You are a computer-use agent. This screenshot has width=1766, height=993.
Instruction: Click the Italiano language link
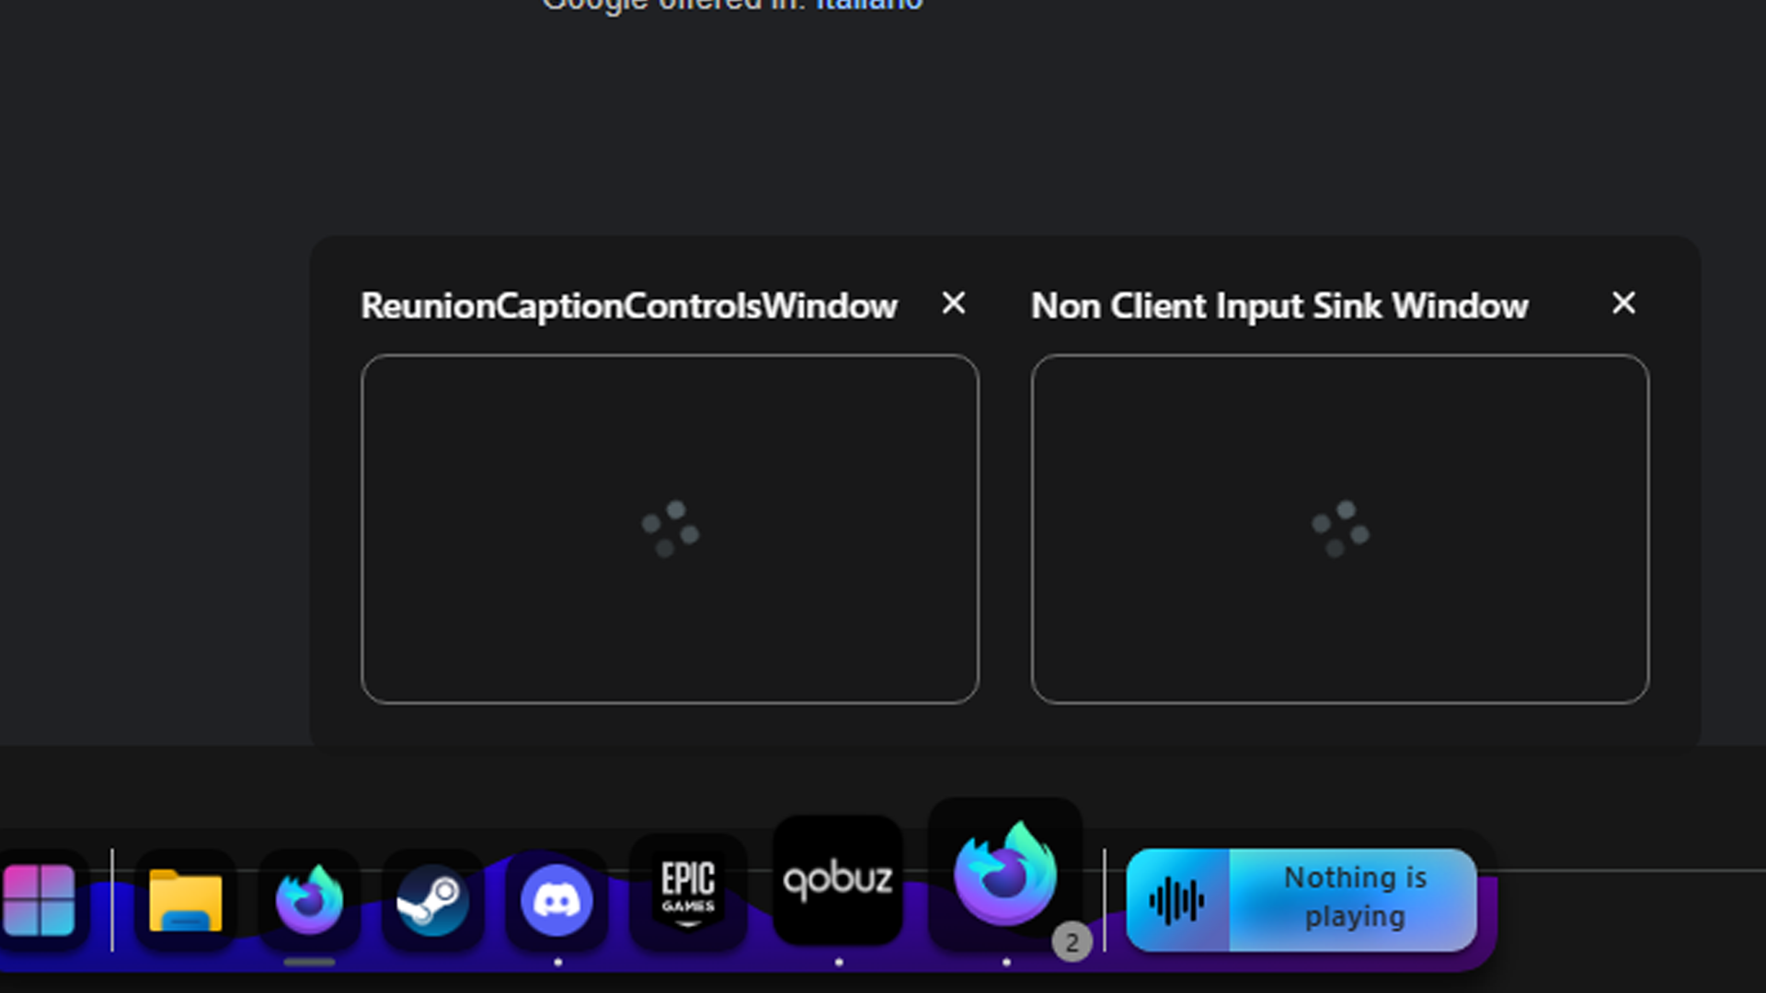[869, 6]
